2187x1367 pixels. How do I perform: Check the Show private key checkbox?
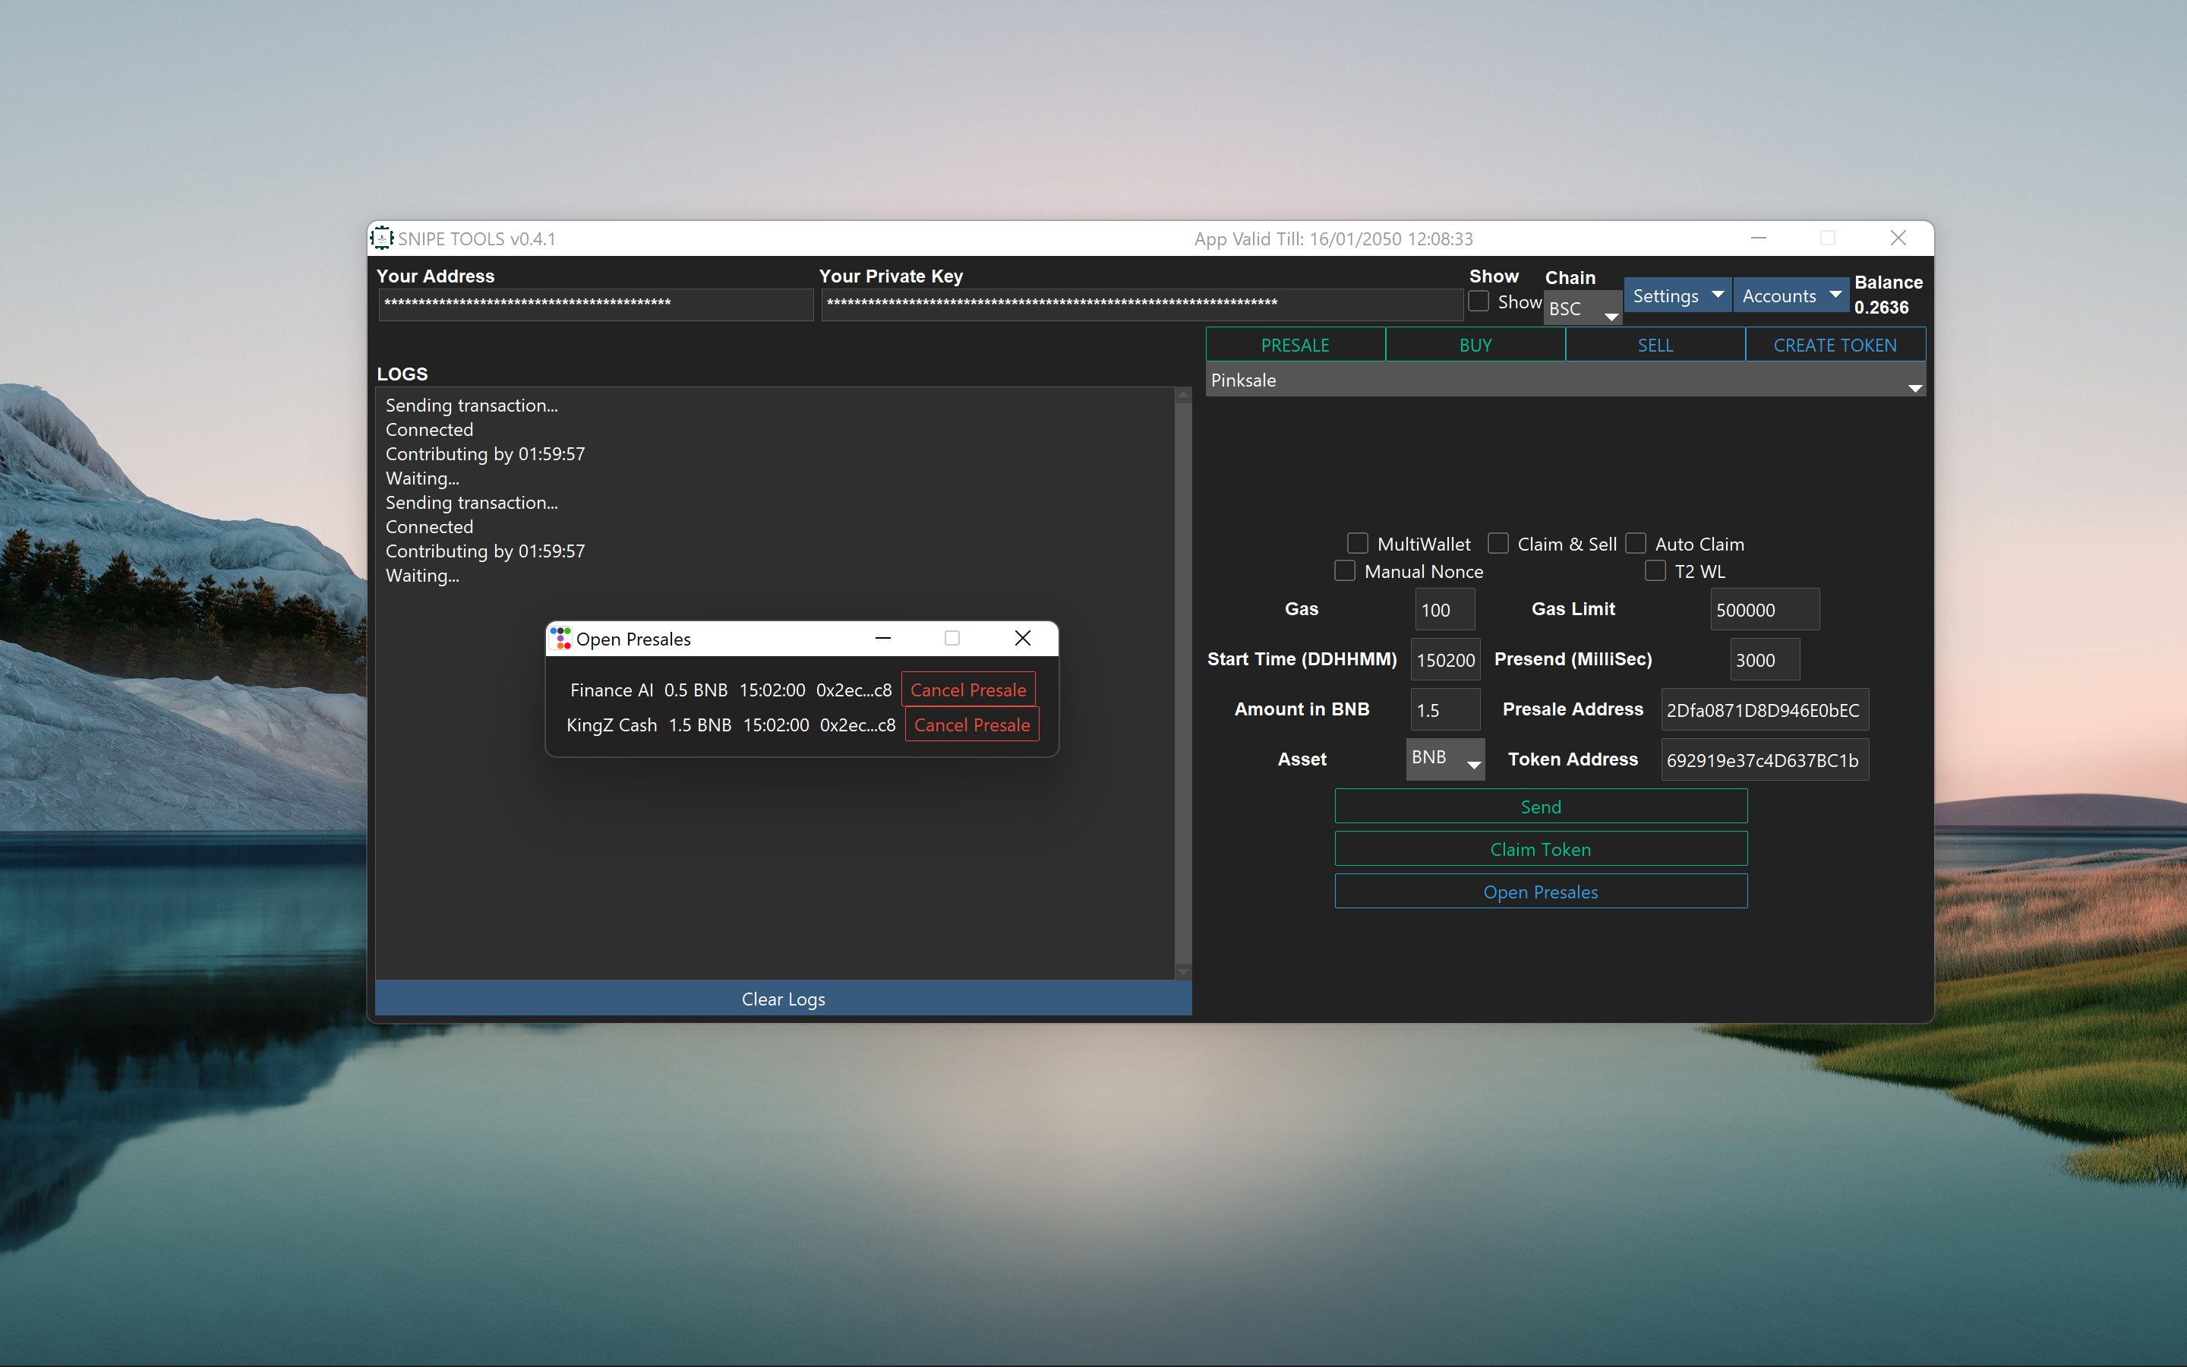pyautogui.click(x=1479, y=301)
